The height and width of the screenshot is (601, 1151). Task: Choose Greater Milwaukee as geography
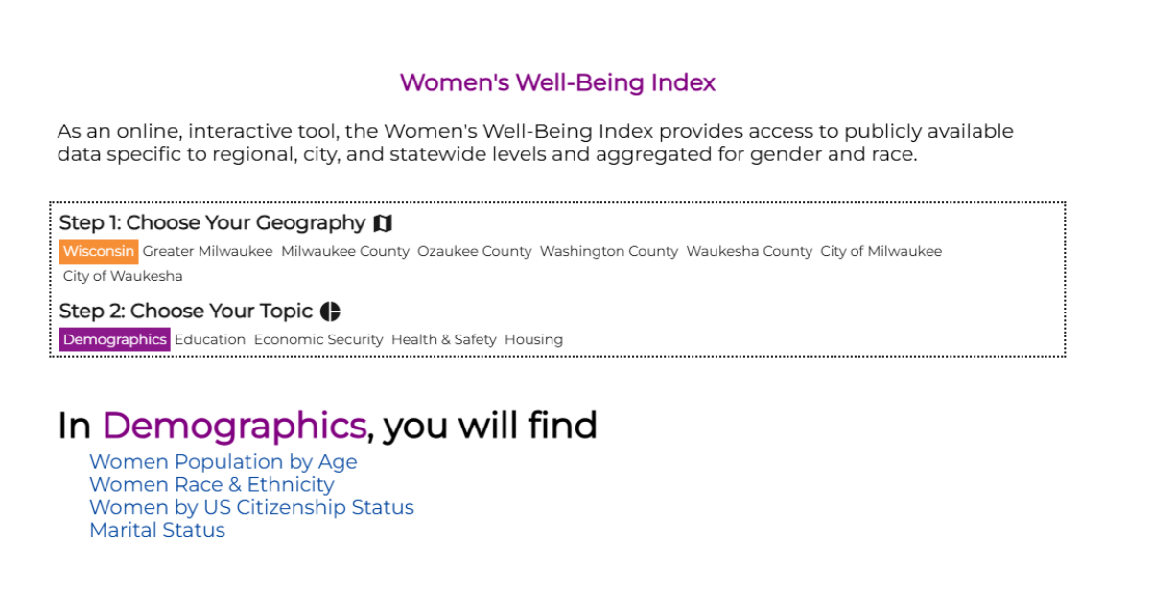pyautogui.click(x=207, y=252)
